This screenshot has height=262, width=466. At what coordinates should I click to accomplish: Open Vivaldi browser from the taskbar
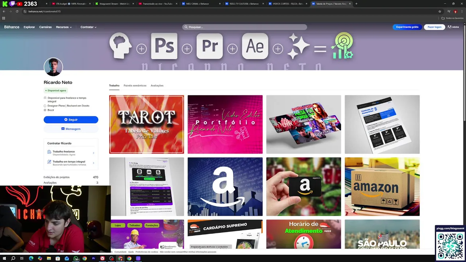[x=102, y=258]
